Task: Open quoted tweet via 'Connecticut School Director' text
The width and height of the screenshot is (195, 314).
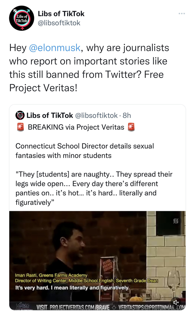Action: pyautogui.click(x=84, y=146)
